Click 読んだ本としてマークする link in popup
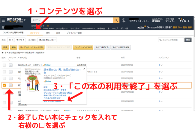The image size is (195, 135). 55,90
